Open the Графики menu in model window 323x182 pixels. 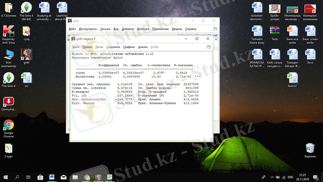tap(129, 47)
